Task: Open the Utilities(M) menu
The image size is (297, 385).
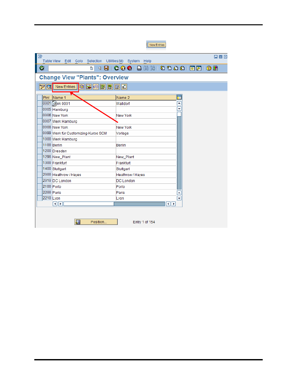Action: [x=115, y=61]
